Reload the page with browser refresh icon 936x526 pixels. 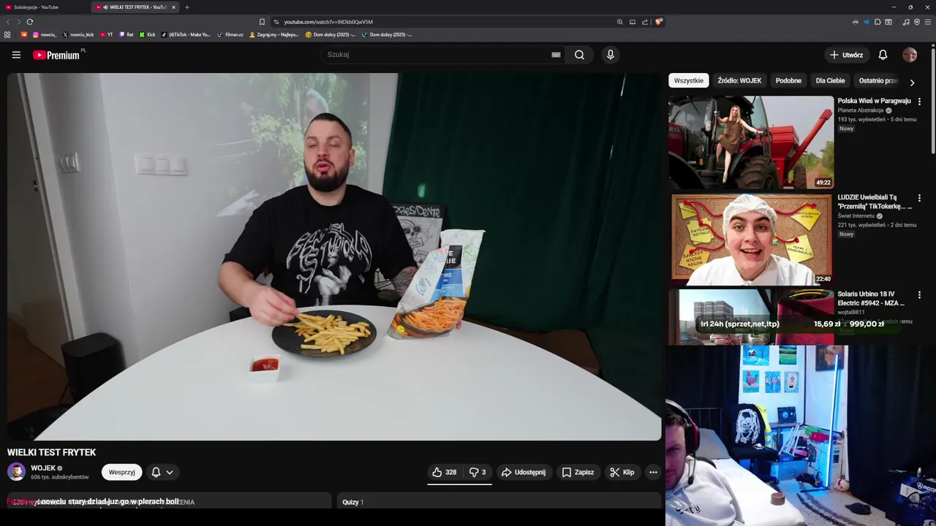(29, 22)
